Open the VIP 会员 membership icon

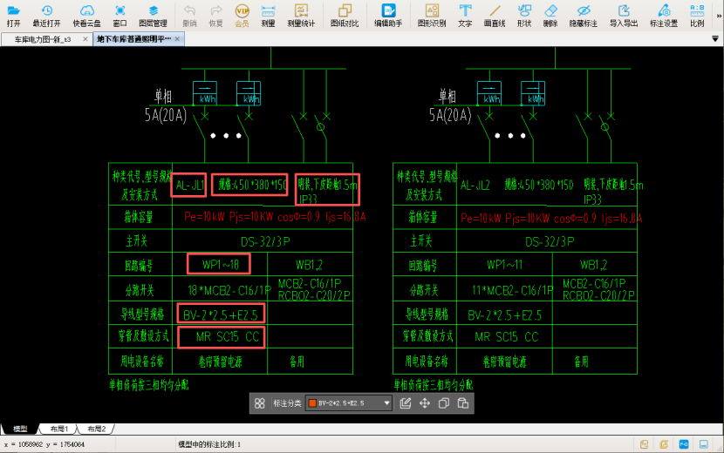(x=242, y=15)
